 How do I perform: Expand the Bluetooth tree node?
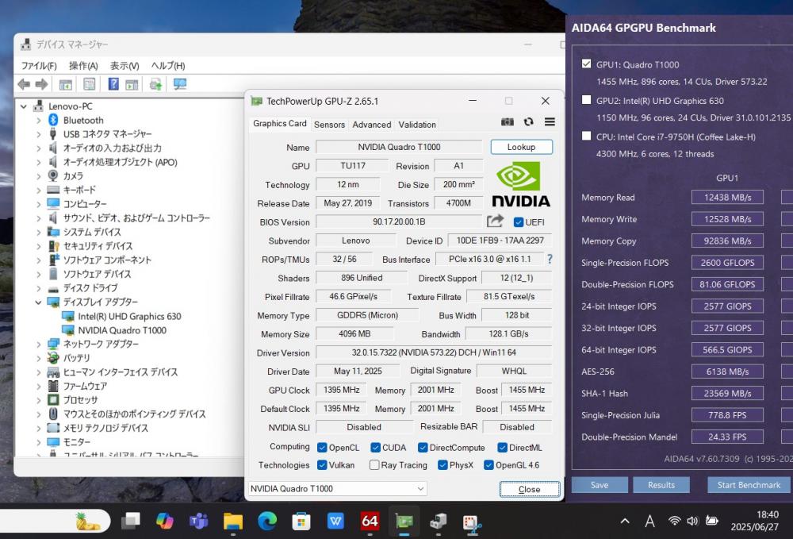pos(38,121)
